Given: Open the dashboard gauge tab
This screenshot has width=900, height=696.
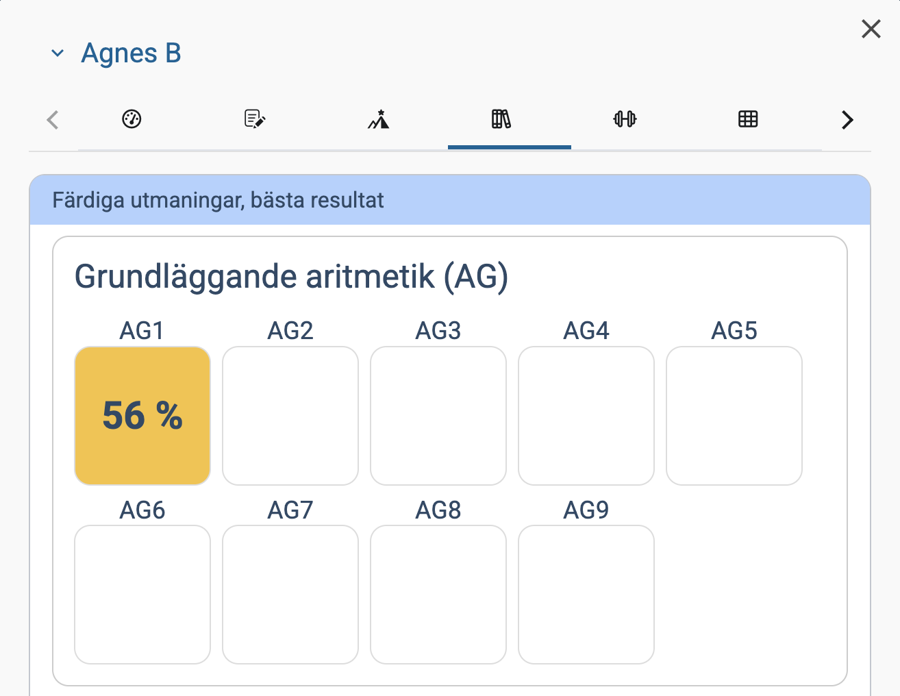Looking at the screenshot, I should (x=132, y=119).
